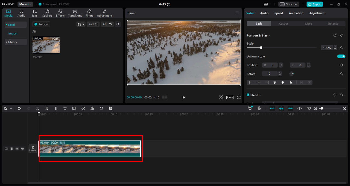
Task: Open the window layout dropdown in the title bar
Action: coord(267,4)
